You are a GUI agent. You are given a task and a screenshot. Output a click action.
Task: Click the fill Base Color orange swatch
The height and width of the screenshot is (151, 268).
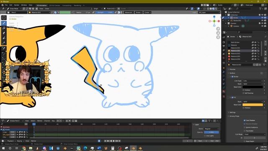tap(253, 104)
